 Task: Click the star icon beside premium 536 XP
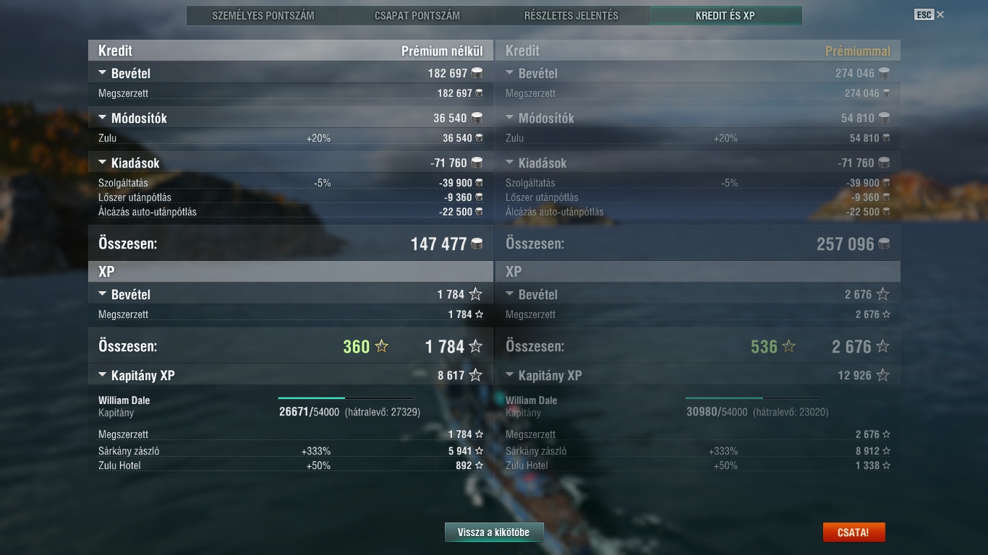point(789,346)
